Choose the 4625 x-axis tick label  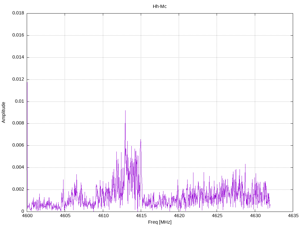click(x=217, y=216)
